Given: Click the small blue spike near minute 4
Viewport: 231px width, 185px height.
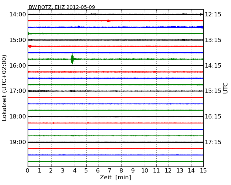Looking at the screenshot, I should [x=79, y=27].
